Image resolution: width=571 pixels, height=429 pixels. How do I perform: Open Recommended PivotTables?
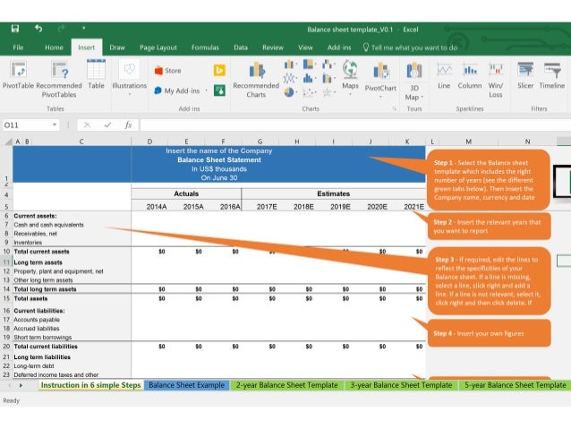[x=59, y=80]
